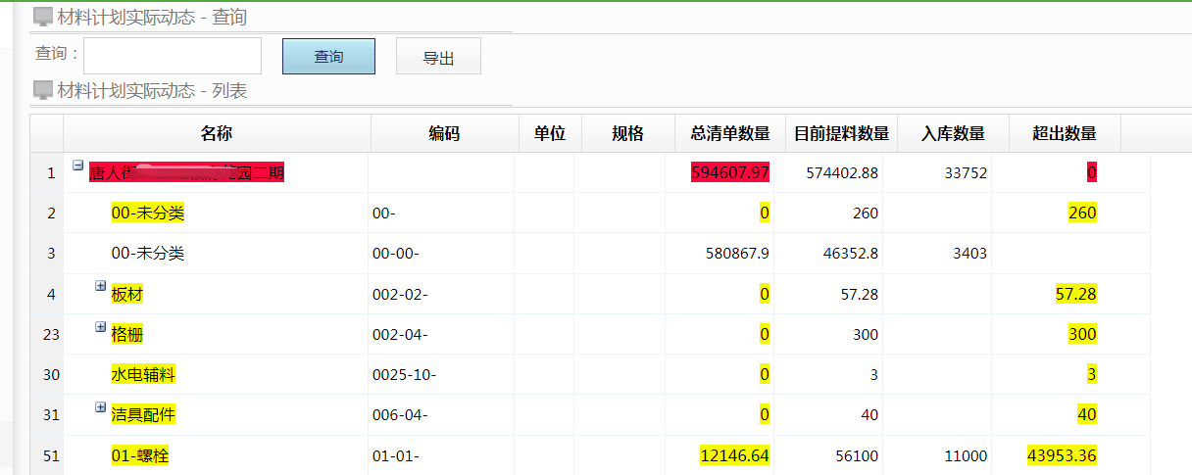The width and height of the screenshot is (1192, 475).
Task: Focus the 查询 text input field
Action: pyautogui.click(x=173, y=56)
